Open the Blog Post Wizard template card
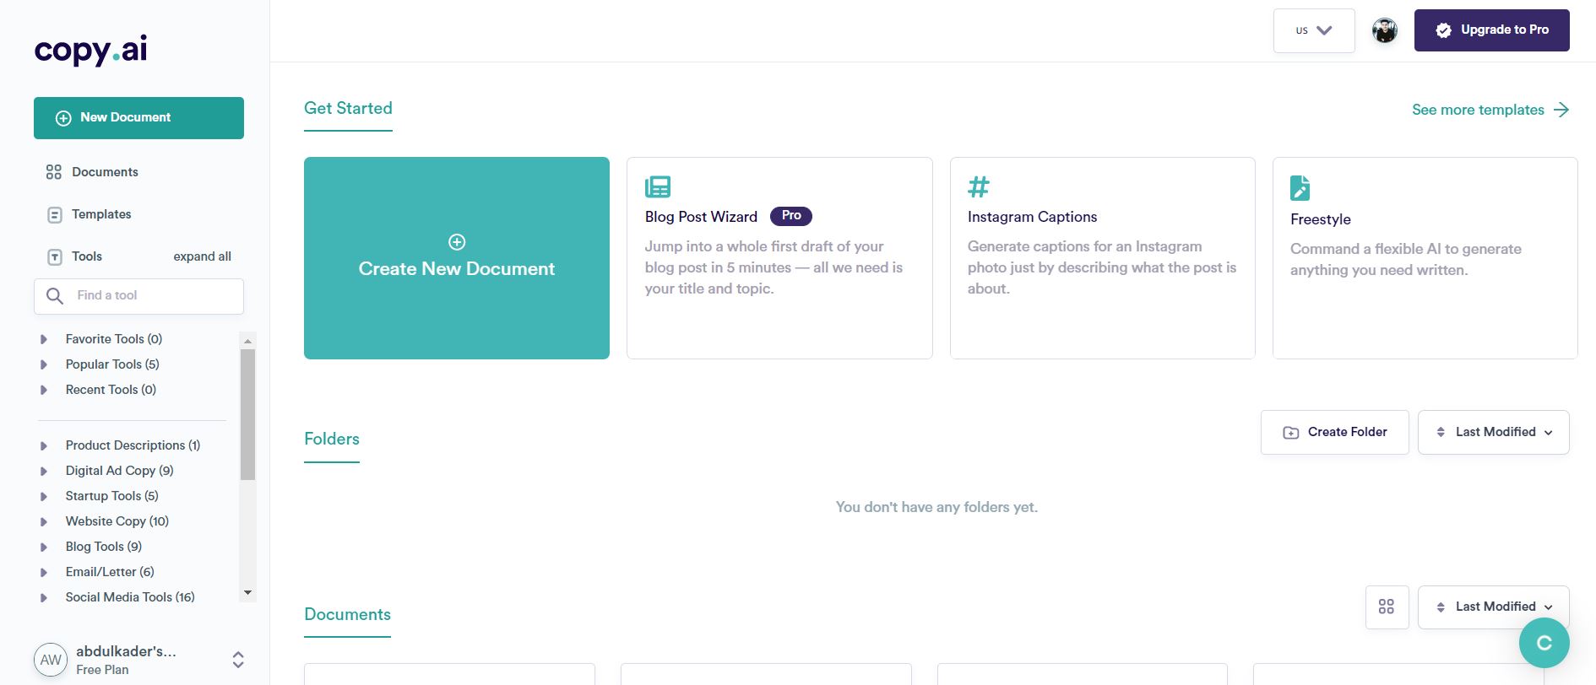Image resolution: width=1596 pixels, height=685 pixels. [779, 258]
